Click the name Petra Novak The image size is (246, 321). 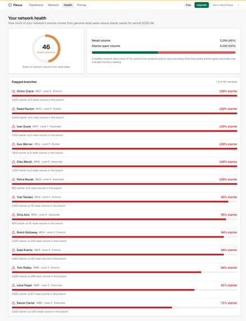[25, 179]
